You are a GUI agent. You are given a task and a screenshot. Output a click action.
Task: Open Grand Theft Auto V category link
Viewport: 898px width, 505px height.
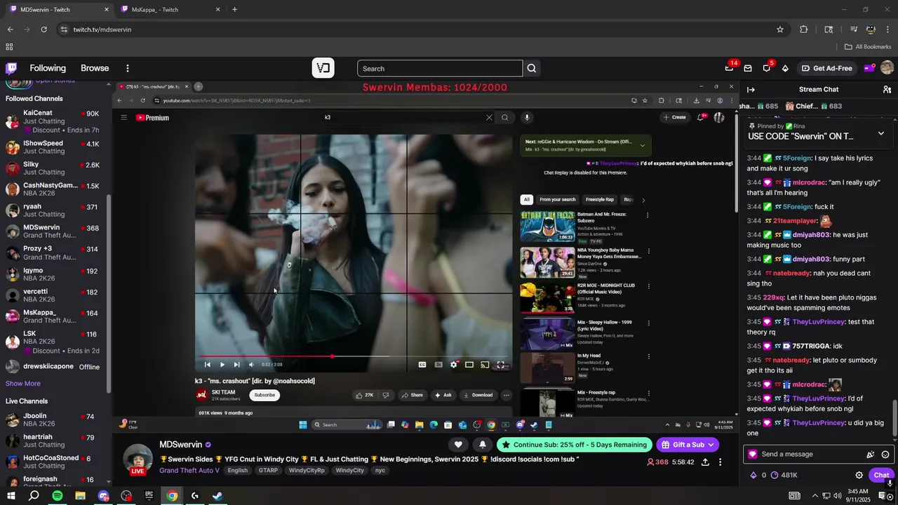point(189,471)
